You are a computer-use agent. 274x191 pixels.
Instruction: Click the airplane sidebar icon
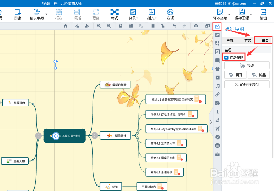(217, 129)
